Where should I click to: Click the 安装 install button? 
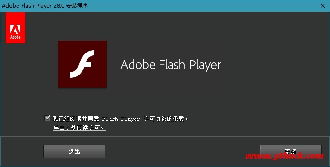[291, 151]
